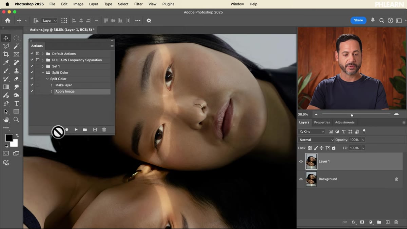Create a new action in Actions panel
The width and height of the screenshot is (407, 229).
(x=95, y=129)
